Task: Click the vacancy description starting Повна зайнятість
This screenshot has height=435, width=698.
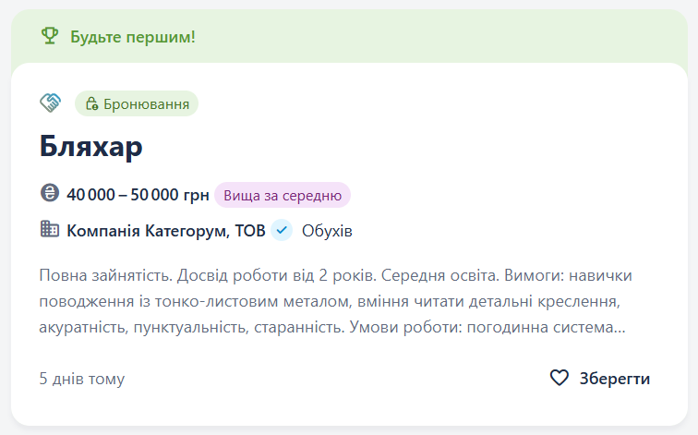Action: (x=336, y=301)
